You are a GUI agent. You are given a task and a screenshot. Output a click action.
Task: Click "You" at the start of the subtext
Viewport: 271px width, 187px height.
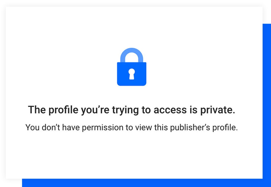(31, 127)
